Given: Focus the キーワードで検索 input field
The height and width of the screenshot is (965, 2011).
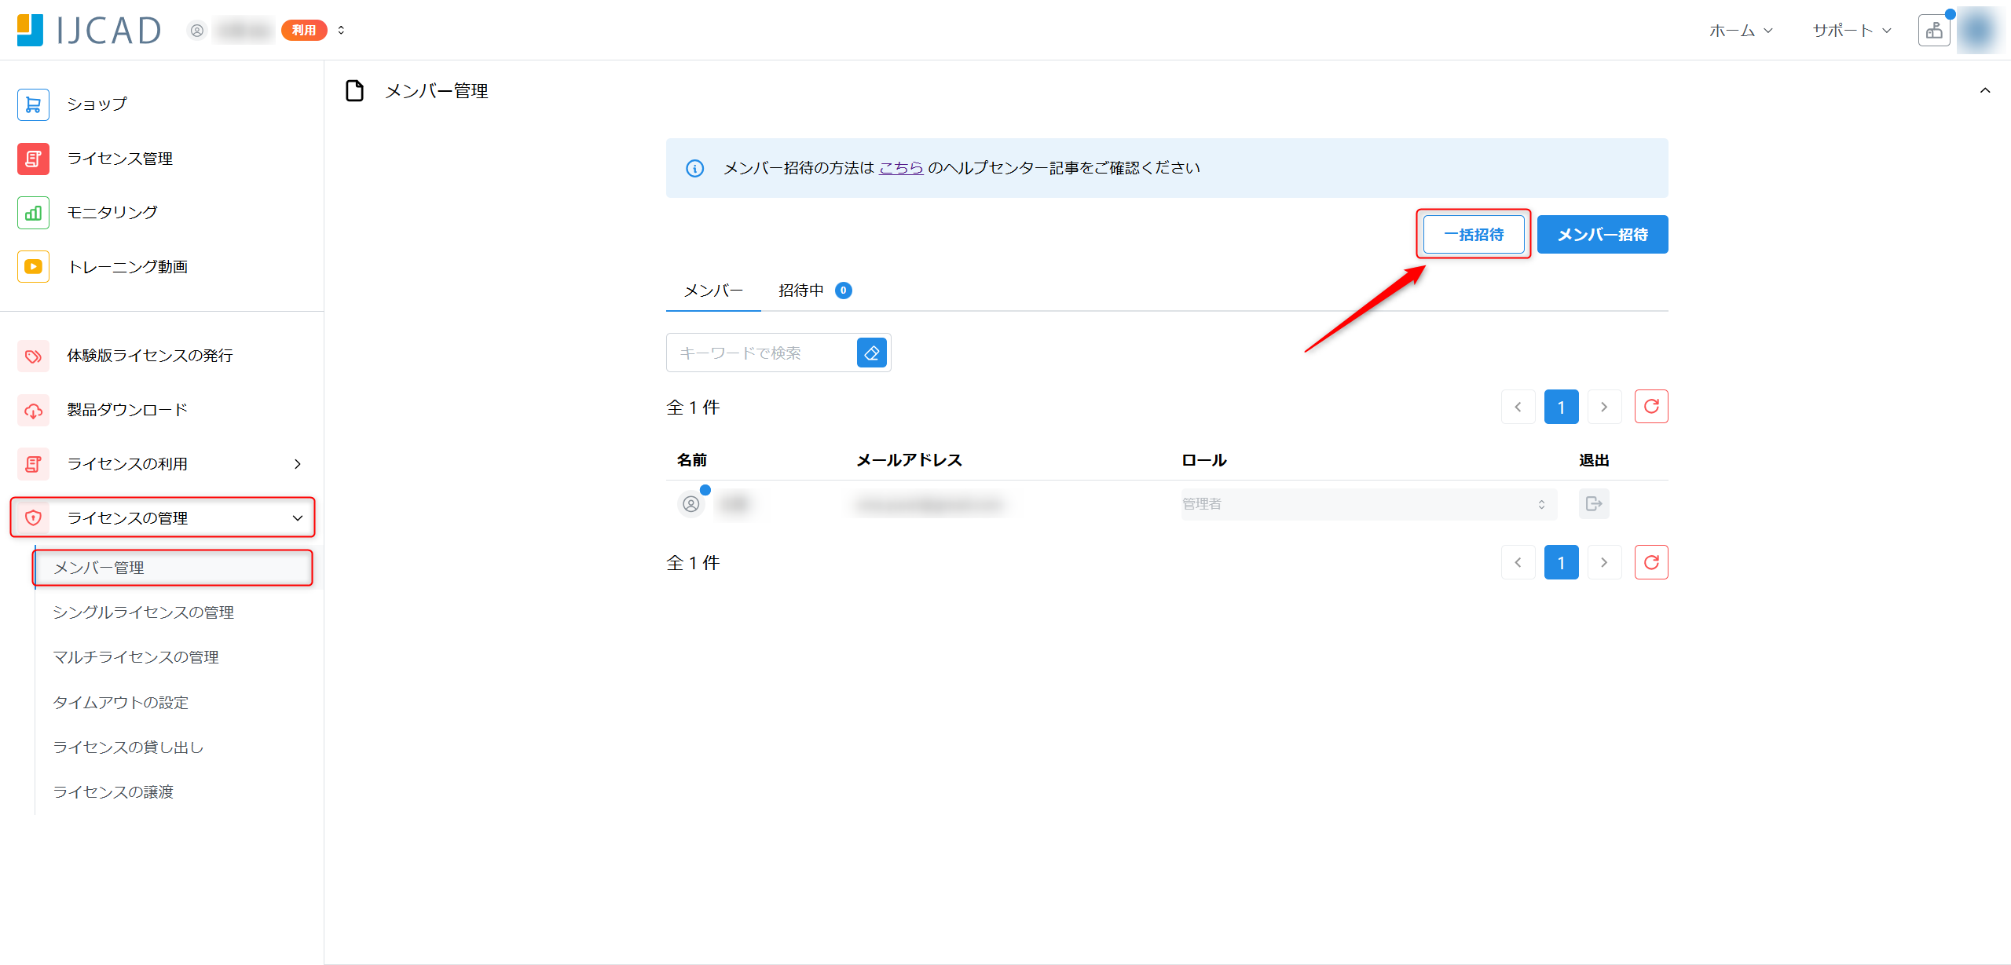Looking at the screenshot, I should click(762, 353).
